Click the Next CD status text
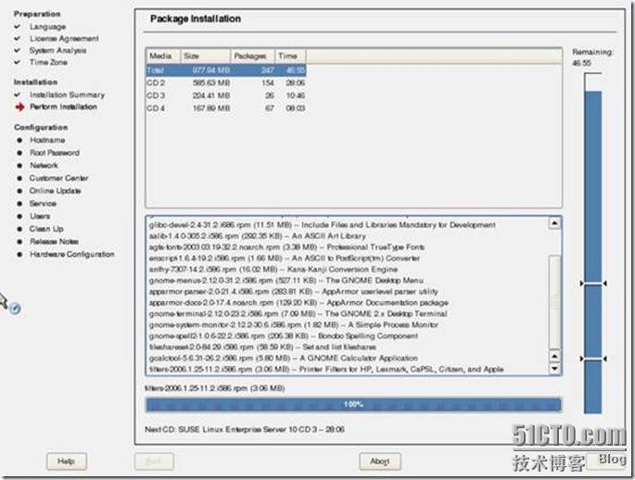 point(245,429)
